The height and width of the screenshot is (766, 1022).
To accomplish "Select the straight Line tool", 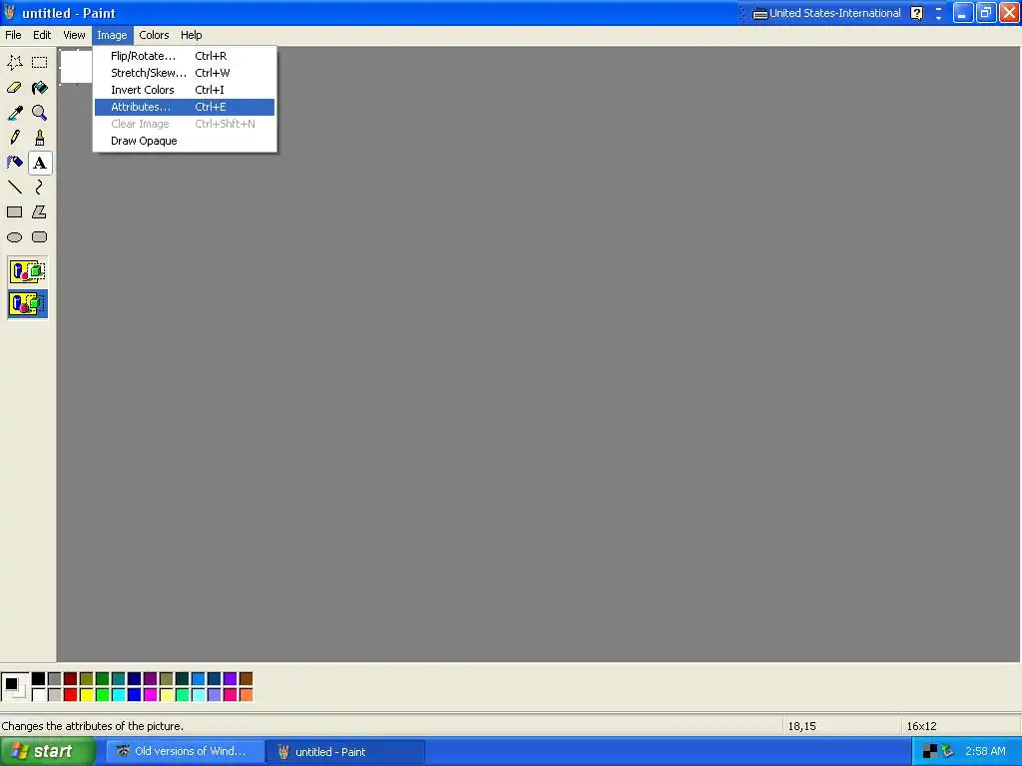I will point(14,188).
